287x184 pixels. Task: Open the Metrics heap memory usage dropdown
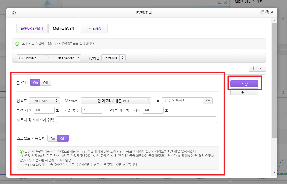coord(116,101)
